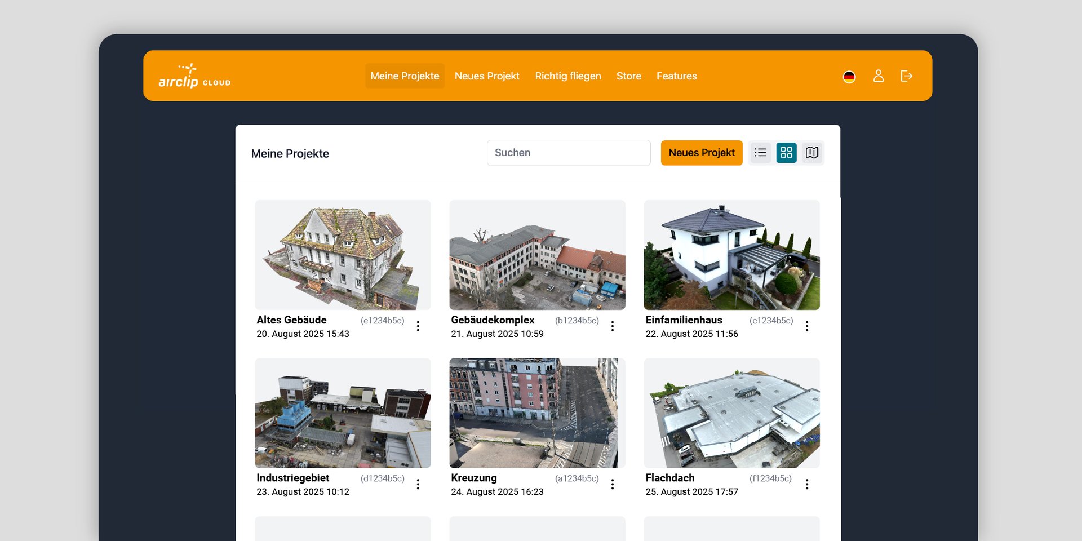Open the Richtig fliegen page
This screenshot has height=541, width=1082.
[x=568, y=76]
